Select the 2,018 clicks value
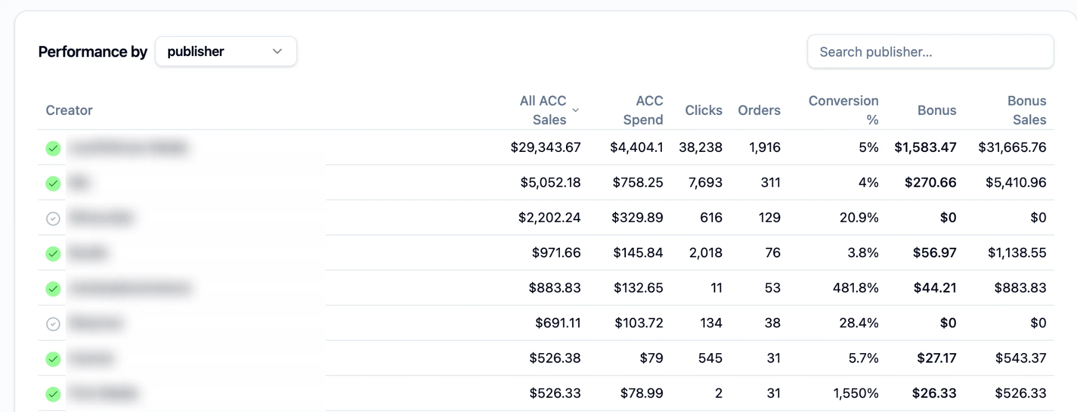The width and height of the screenshot is (1077, 412). click(x=706, y=253)
